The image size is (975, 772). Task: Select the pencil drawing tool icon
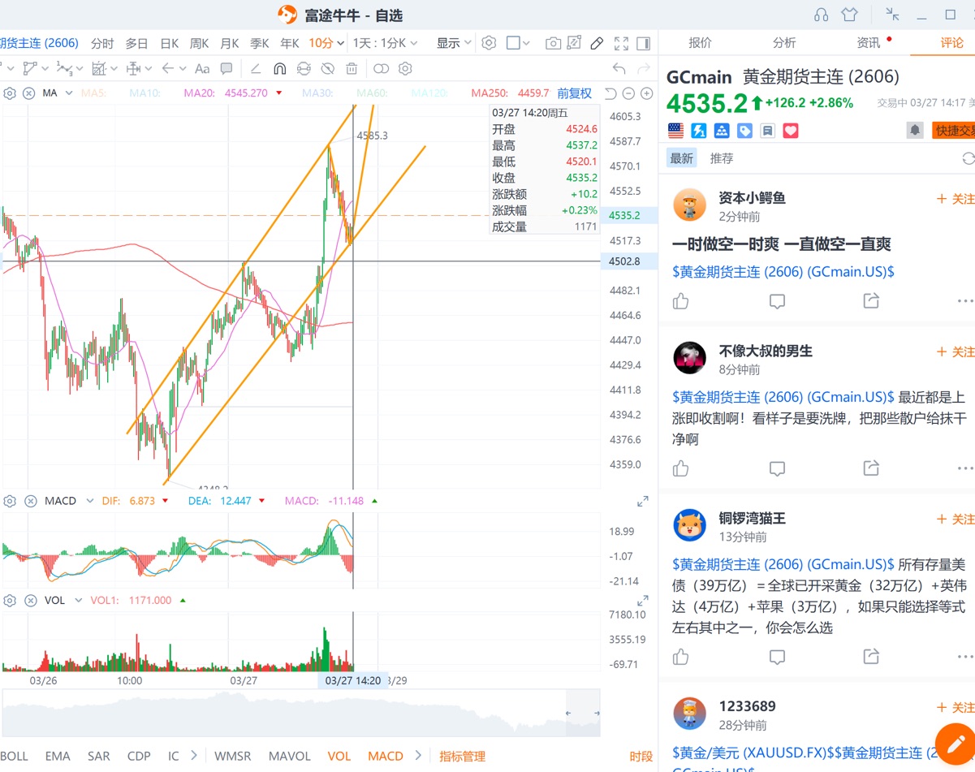coord(597,43)
